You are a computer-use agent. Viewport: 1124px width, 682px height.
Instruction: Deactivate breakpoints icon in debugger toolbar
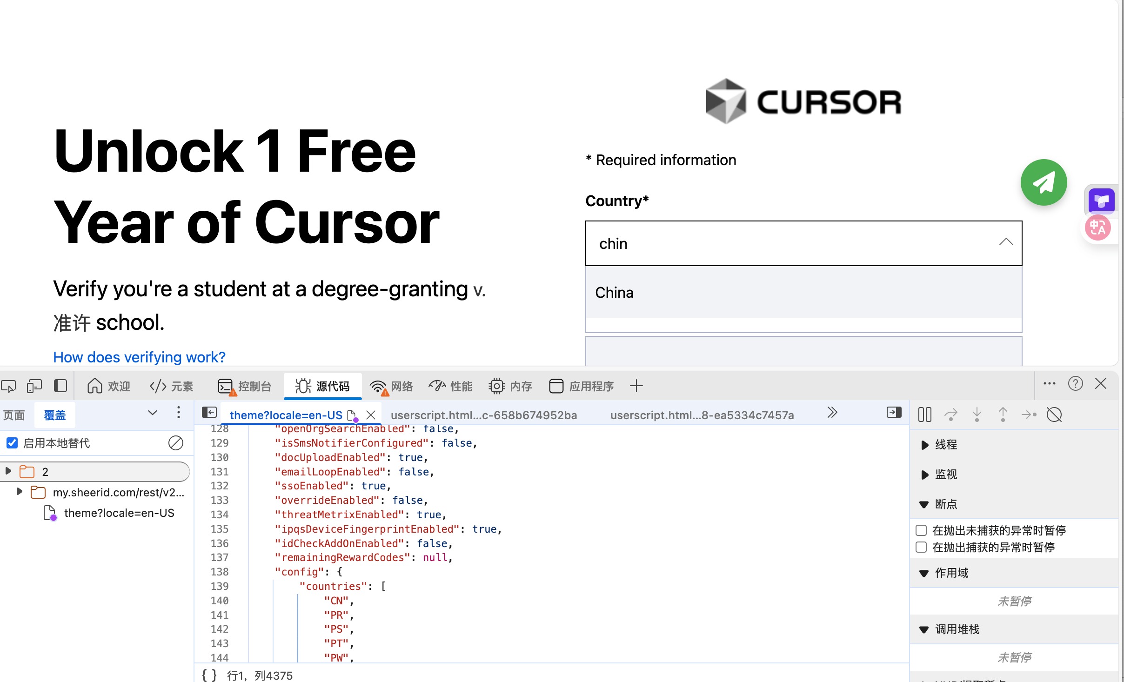point(1054,414)
